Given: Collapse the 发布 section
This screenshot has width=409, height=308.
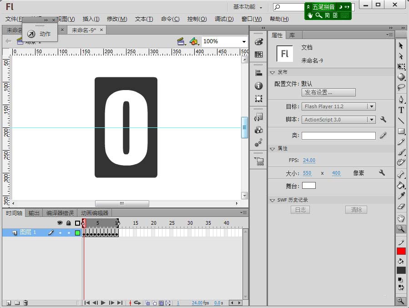Looking at the screenshot, I should 273,72.
